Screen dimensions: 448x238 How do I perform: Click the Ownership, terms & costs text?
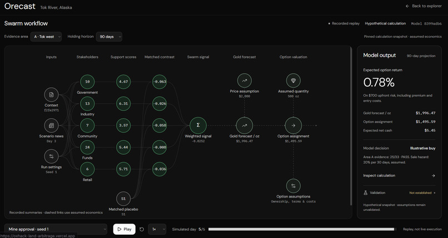tap(293, 201)
